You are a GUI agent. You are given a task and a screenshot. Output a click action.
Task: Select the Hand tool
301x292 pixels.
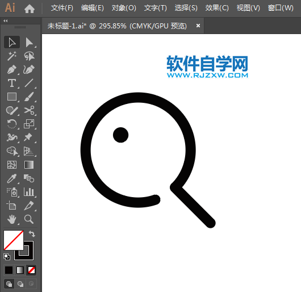pos(12,219)
